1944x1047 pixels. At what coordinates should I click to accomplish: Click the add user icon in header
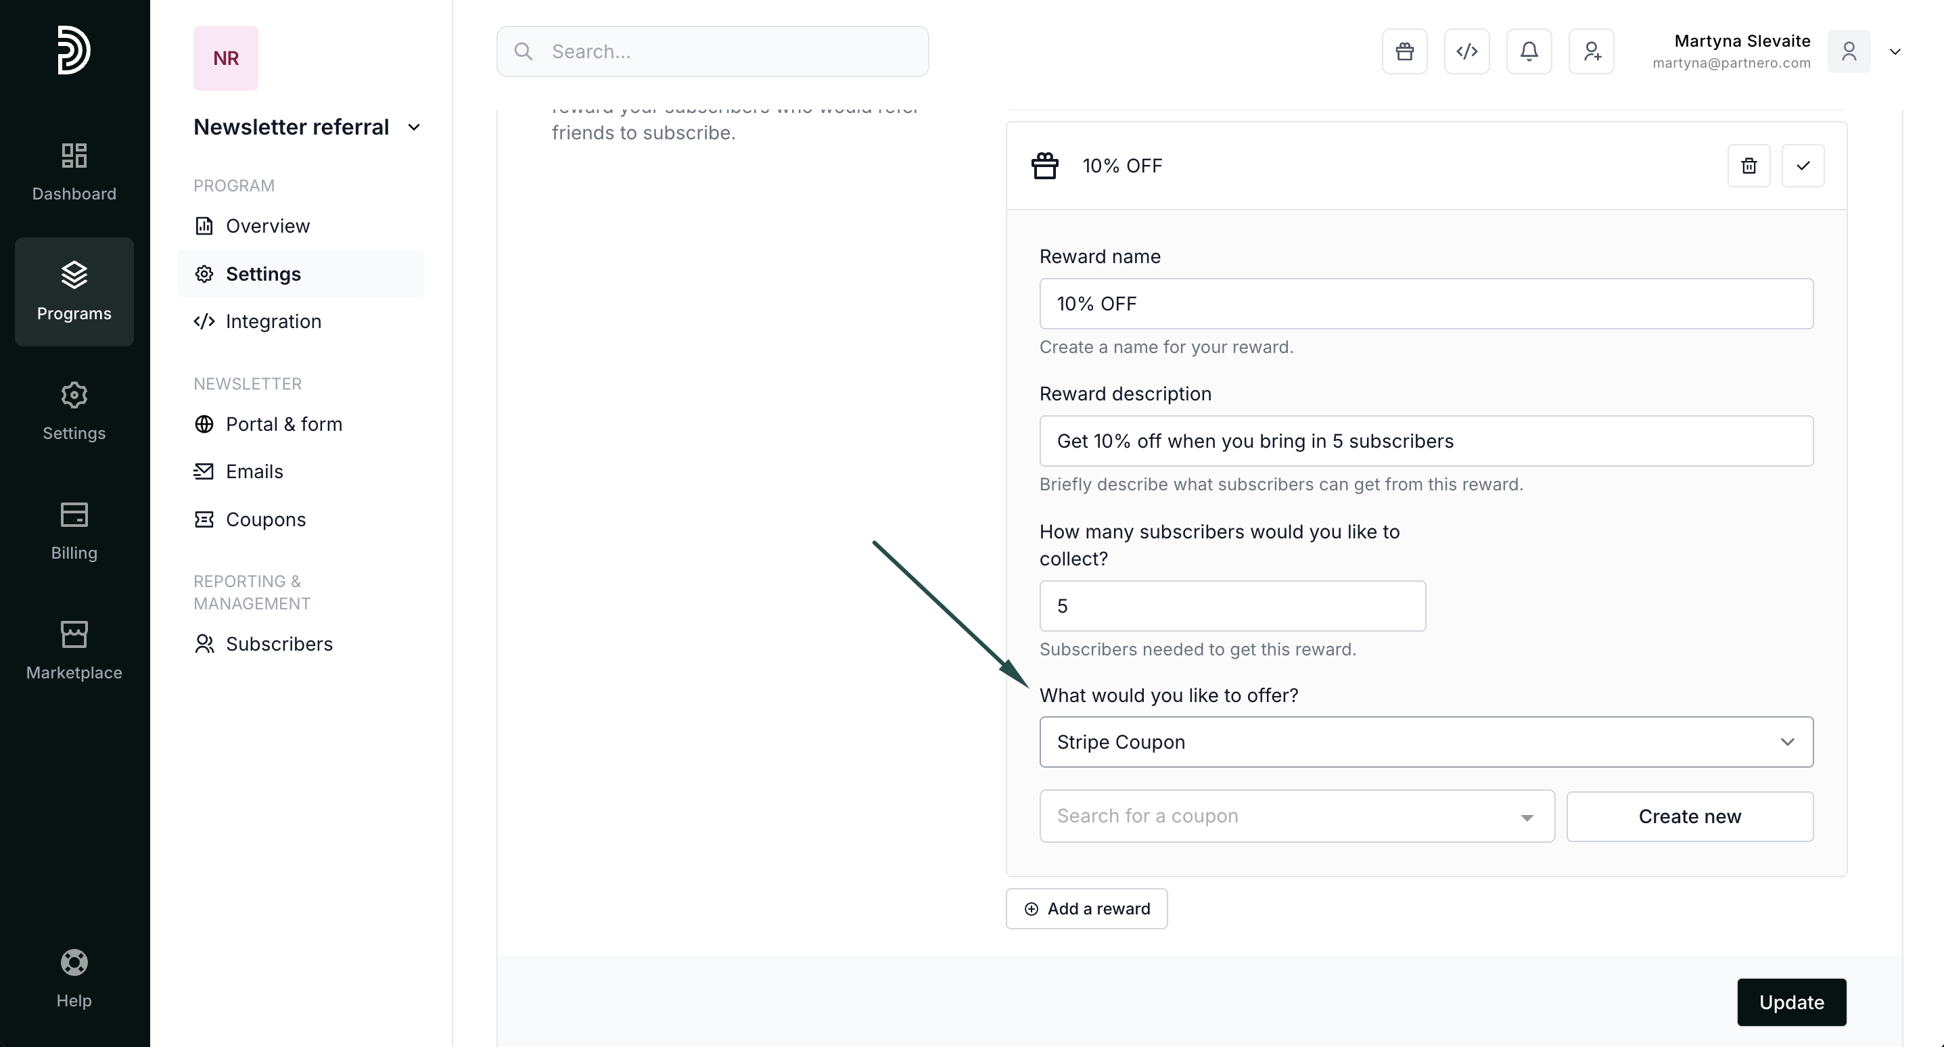tap(1591, 51)
